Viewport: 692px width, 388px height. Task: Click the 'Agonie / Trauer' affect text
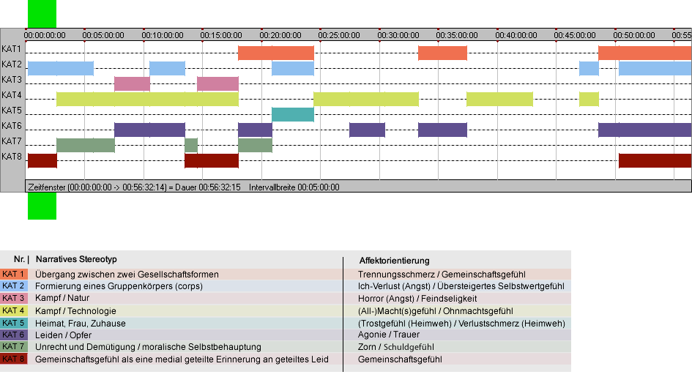pos(389,335)
